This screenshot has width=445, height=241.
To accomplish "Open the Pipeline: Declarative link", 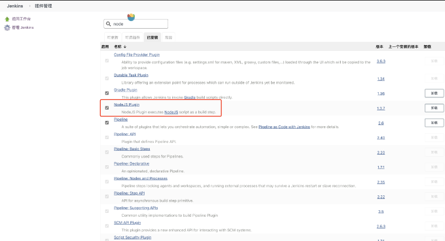I will point(132,163).
